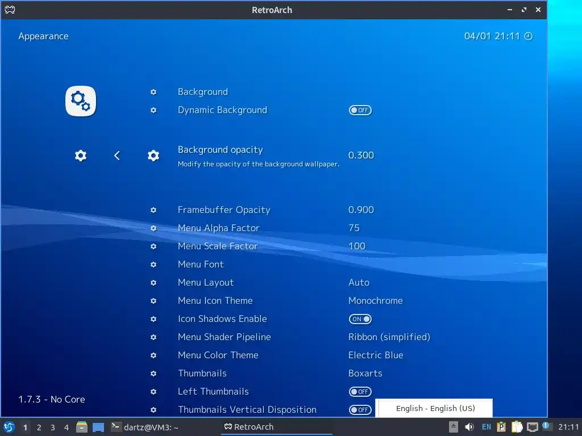Screen dimensions: 582x436
Task: Select the Dynamic Background entry
Action: [x=222, y=110]
